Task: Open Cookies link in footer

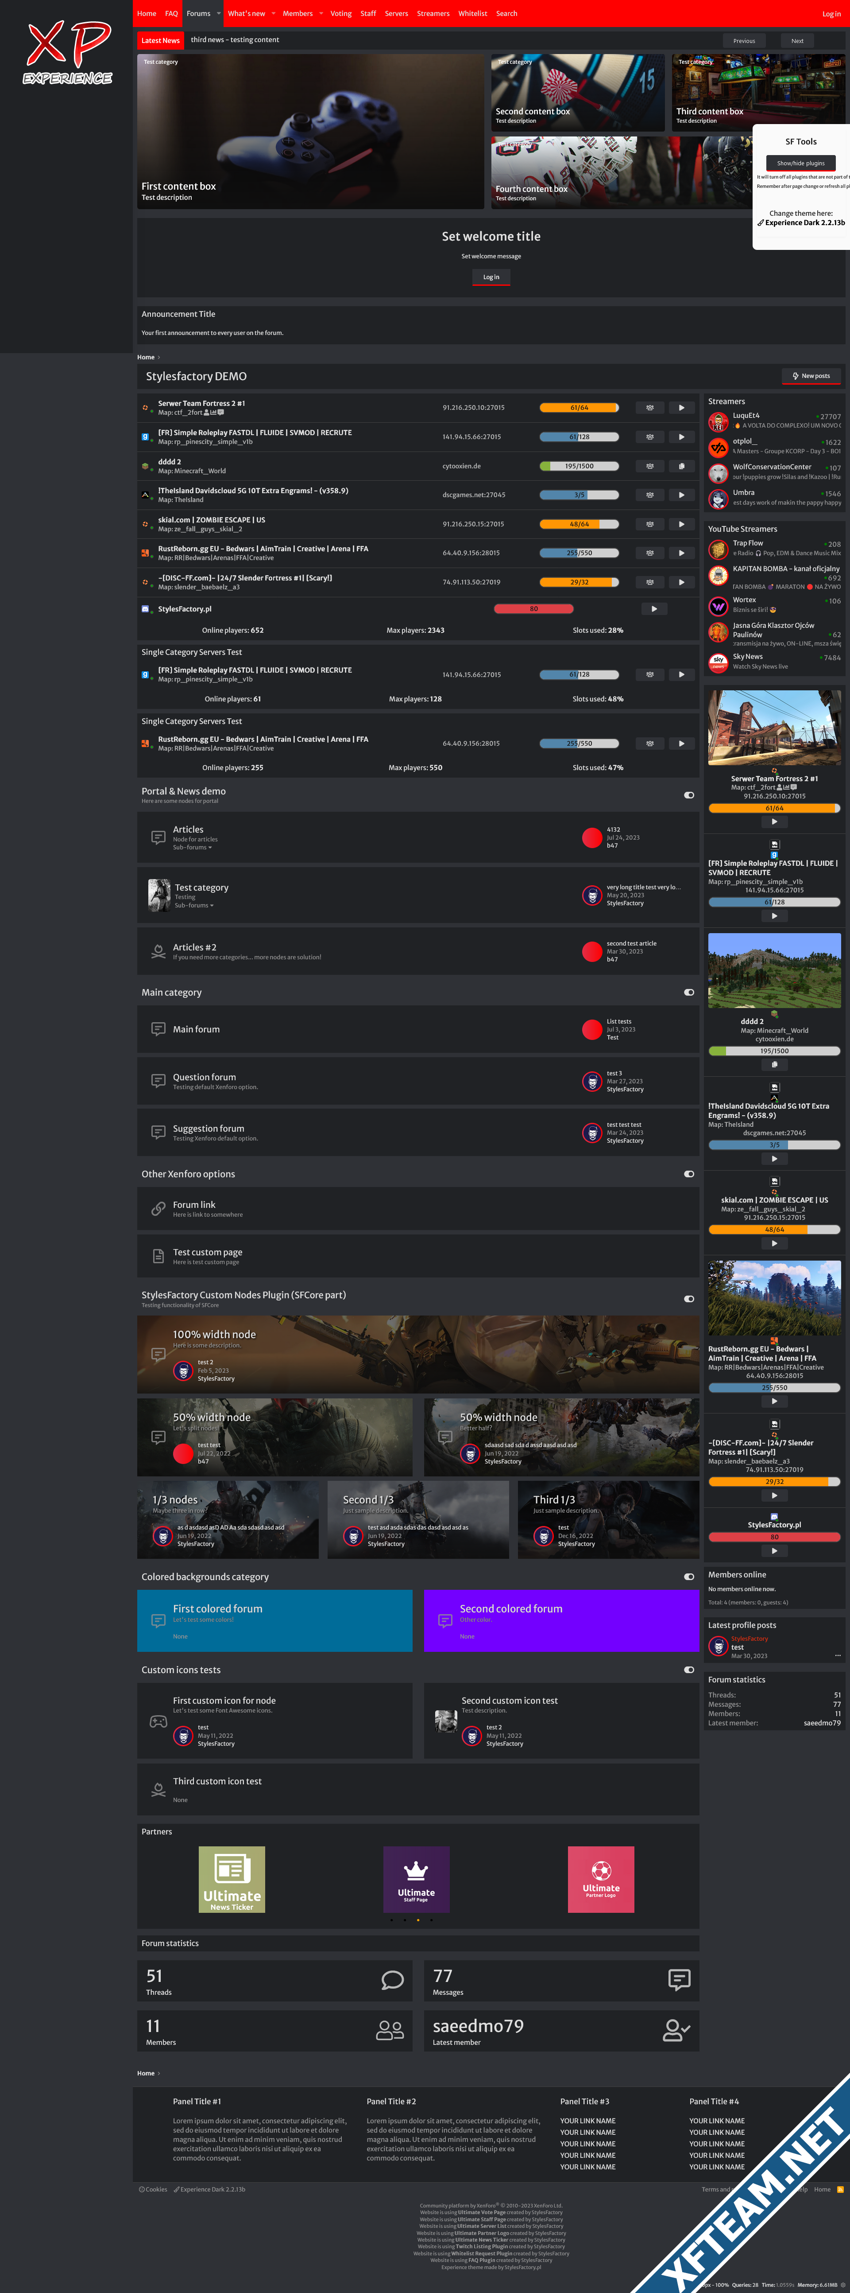Action: (153, 2189)
